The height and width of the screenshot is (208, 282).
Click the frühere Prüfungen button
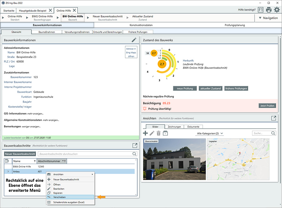(x=236, y=88)
